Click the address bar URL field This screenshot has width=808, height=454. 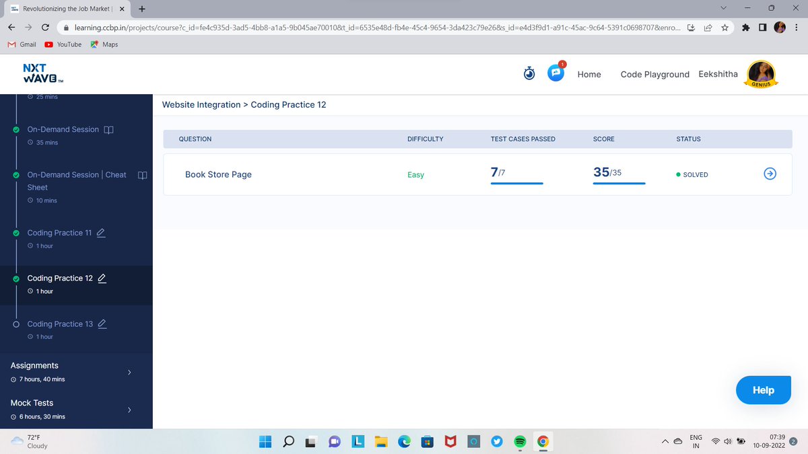(376, 28)
